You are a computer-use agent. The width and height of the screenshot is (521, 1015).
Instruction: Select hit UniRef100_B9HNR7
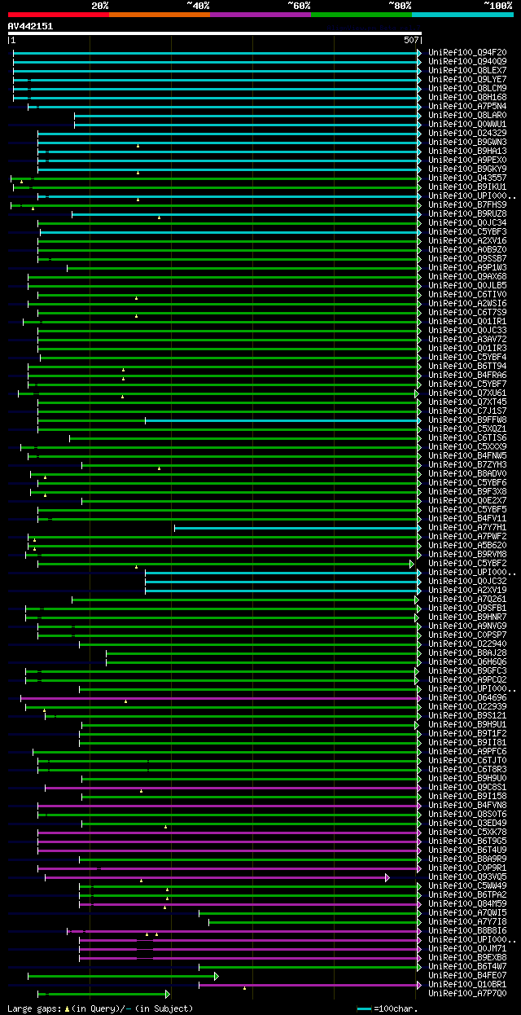pos(466,617)
